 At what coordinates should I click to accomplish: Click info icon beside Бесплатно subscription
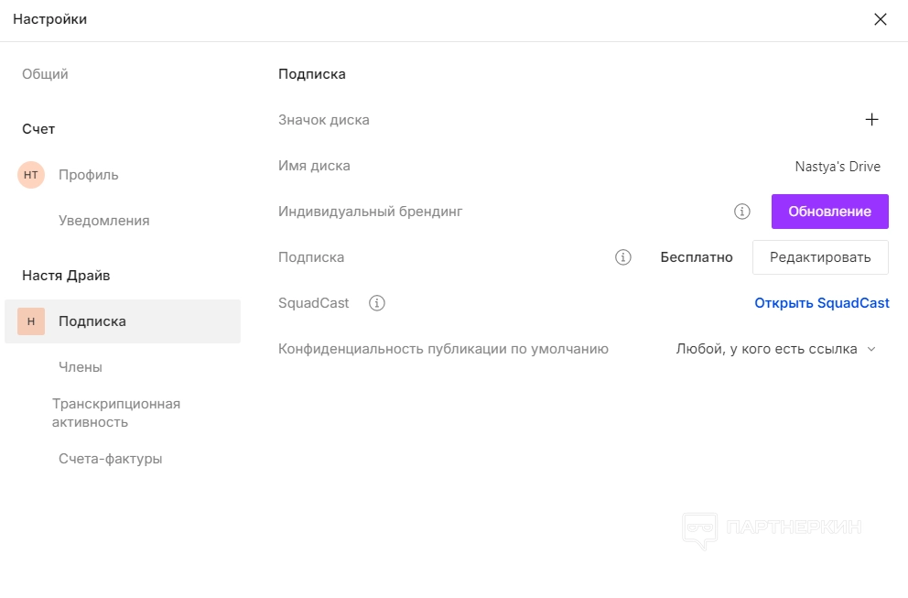coord(623,257)
